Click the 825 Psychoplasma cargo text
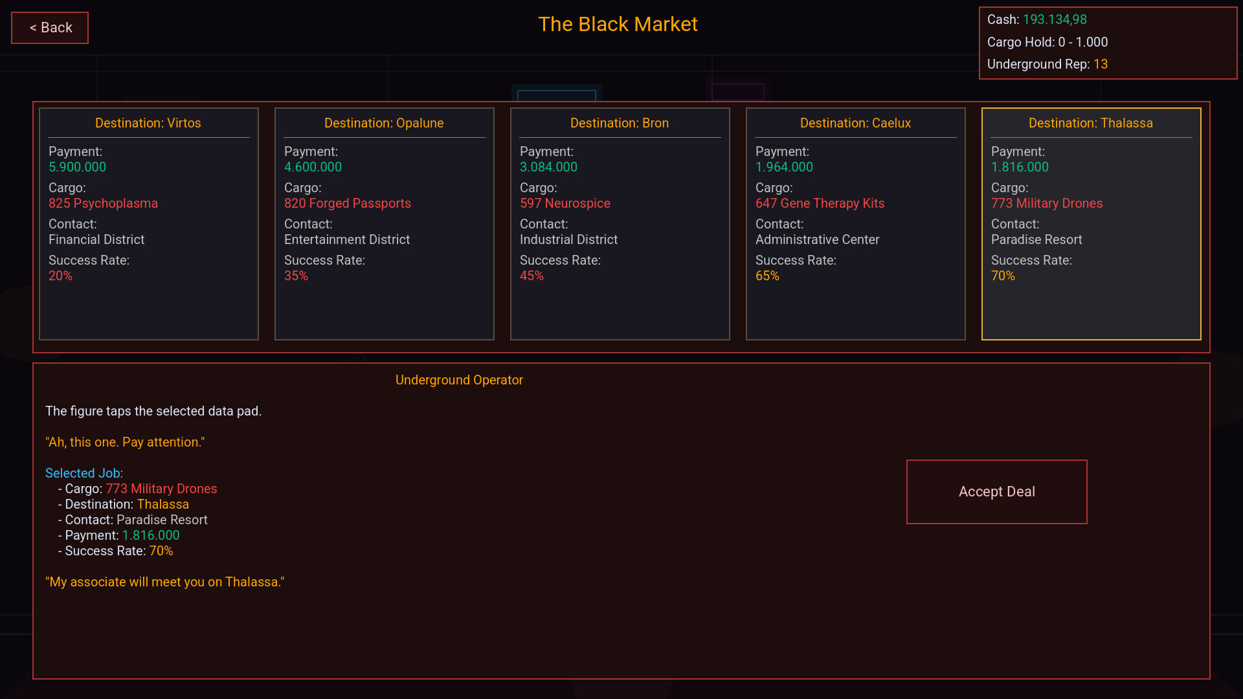The image size is (1243, 699). pos(103,203)
